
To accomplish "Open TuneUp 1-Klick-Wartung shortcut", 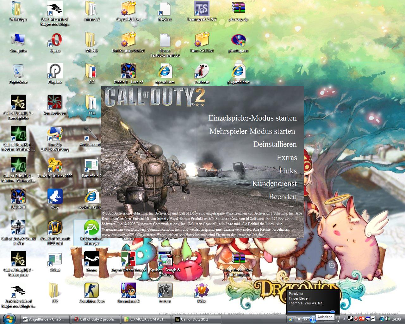I will pyautogui.click(x=55, y=139).
